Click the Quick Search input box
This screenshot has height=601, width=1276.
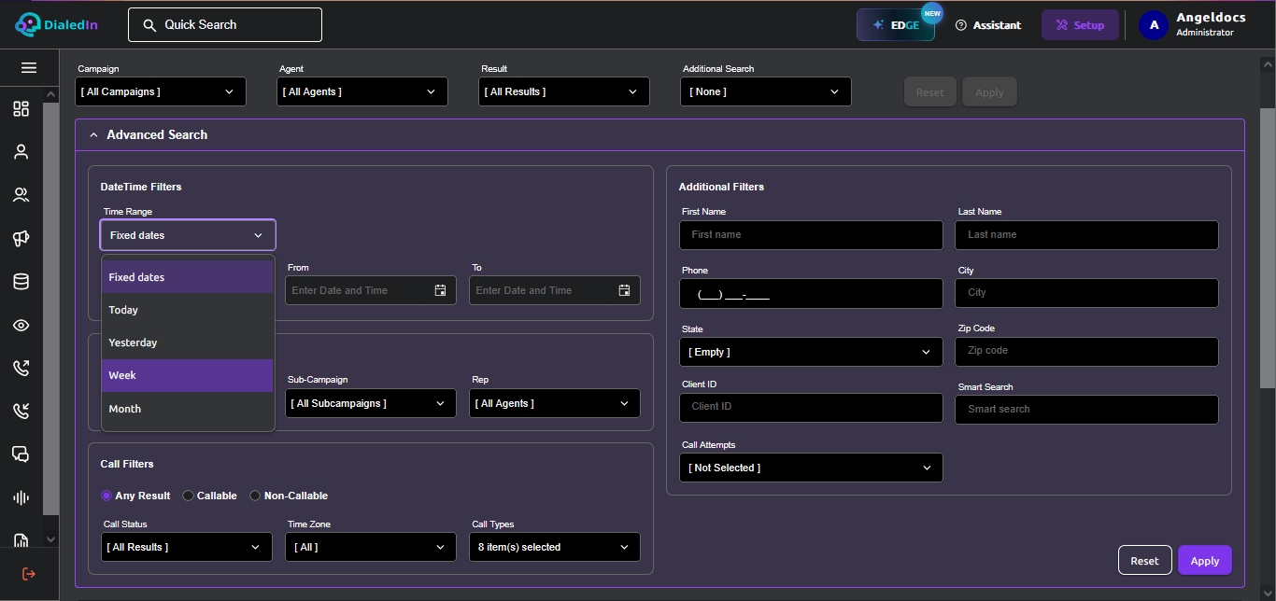tap(225, 25)
